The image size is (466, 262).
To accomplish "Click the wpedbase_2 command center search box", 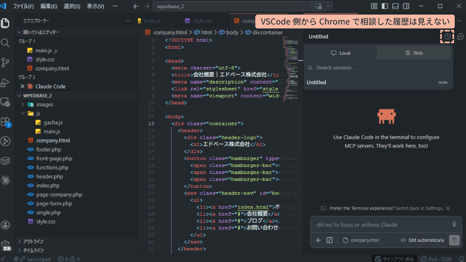I will point(232,6).
